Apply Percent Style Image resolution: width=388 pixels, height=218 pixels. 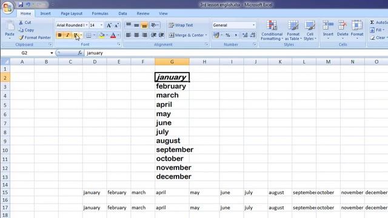click(228, 35)
